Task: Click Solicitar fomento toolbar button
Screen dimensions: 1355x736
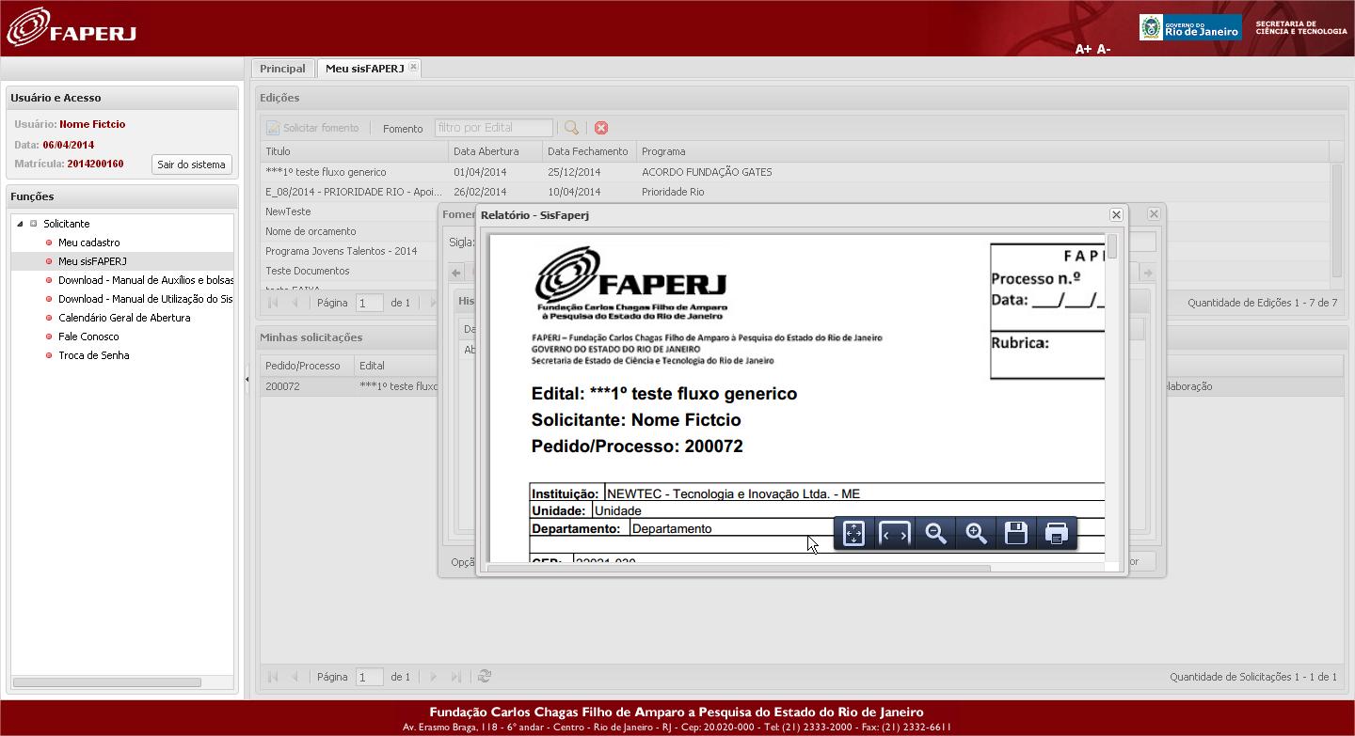Action: point(312,128)
